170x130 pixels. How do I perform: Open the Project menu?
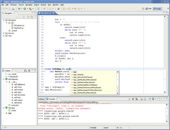pyautogui.click(x=43, y=5)
